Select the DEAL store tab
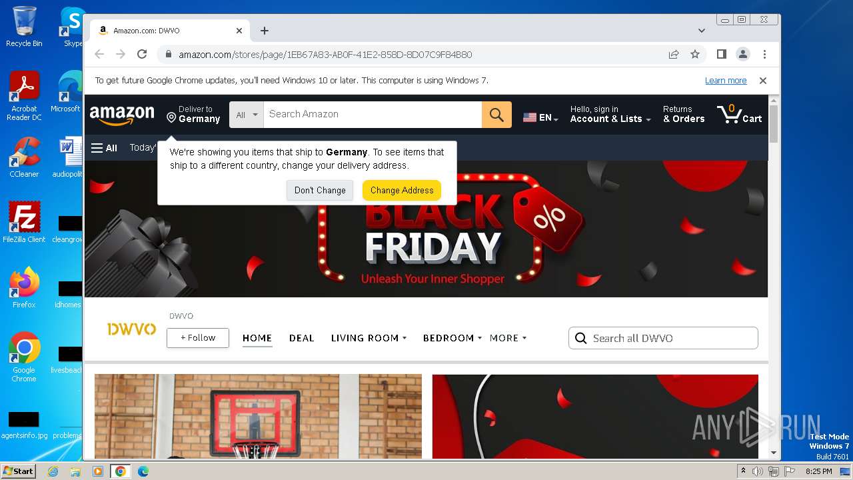Screen dimensions: 853x480 pos(301,338)
